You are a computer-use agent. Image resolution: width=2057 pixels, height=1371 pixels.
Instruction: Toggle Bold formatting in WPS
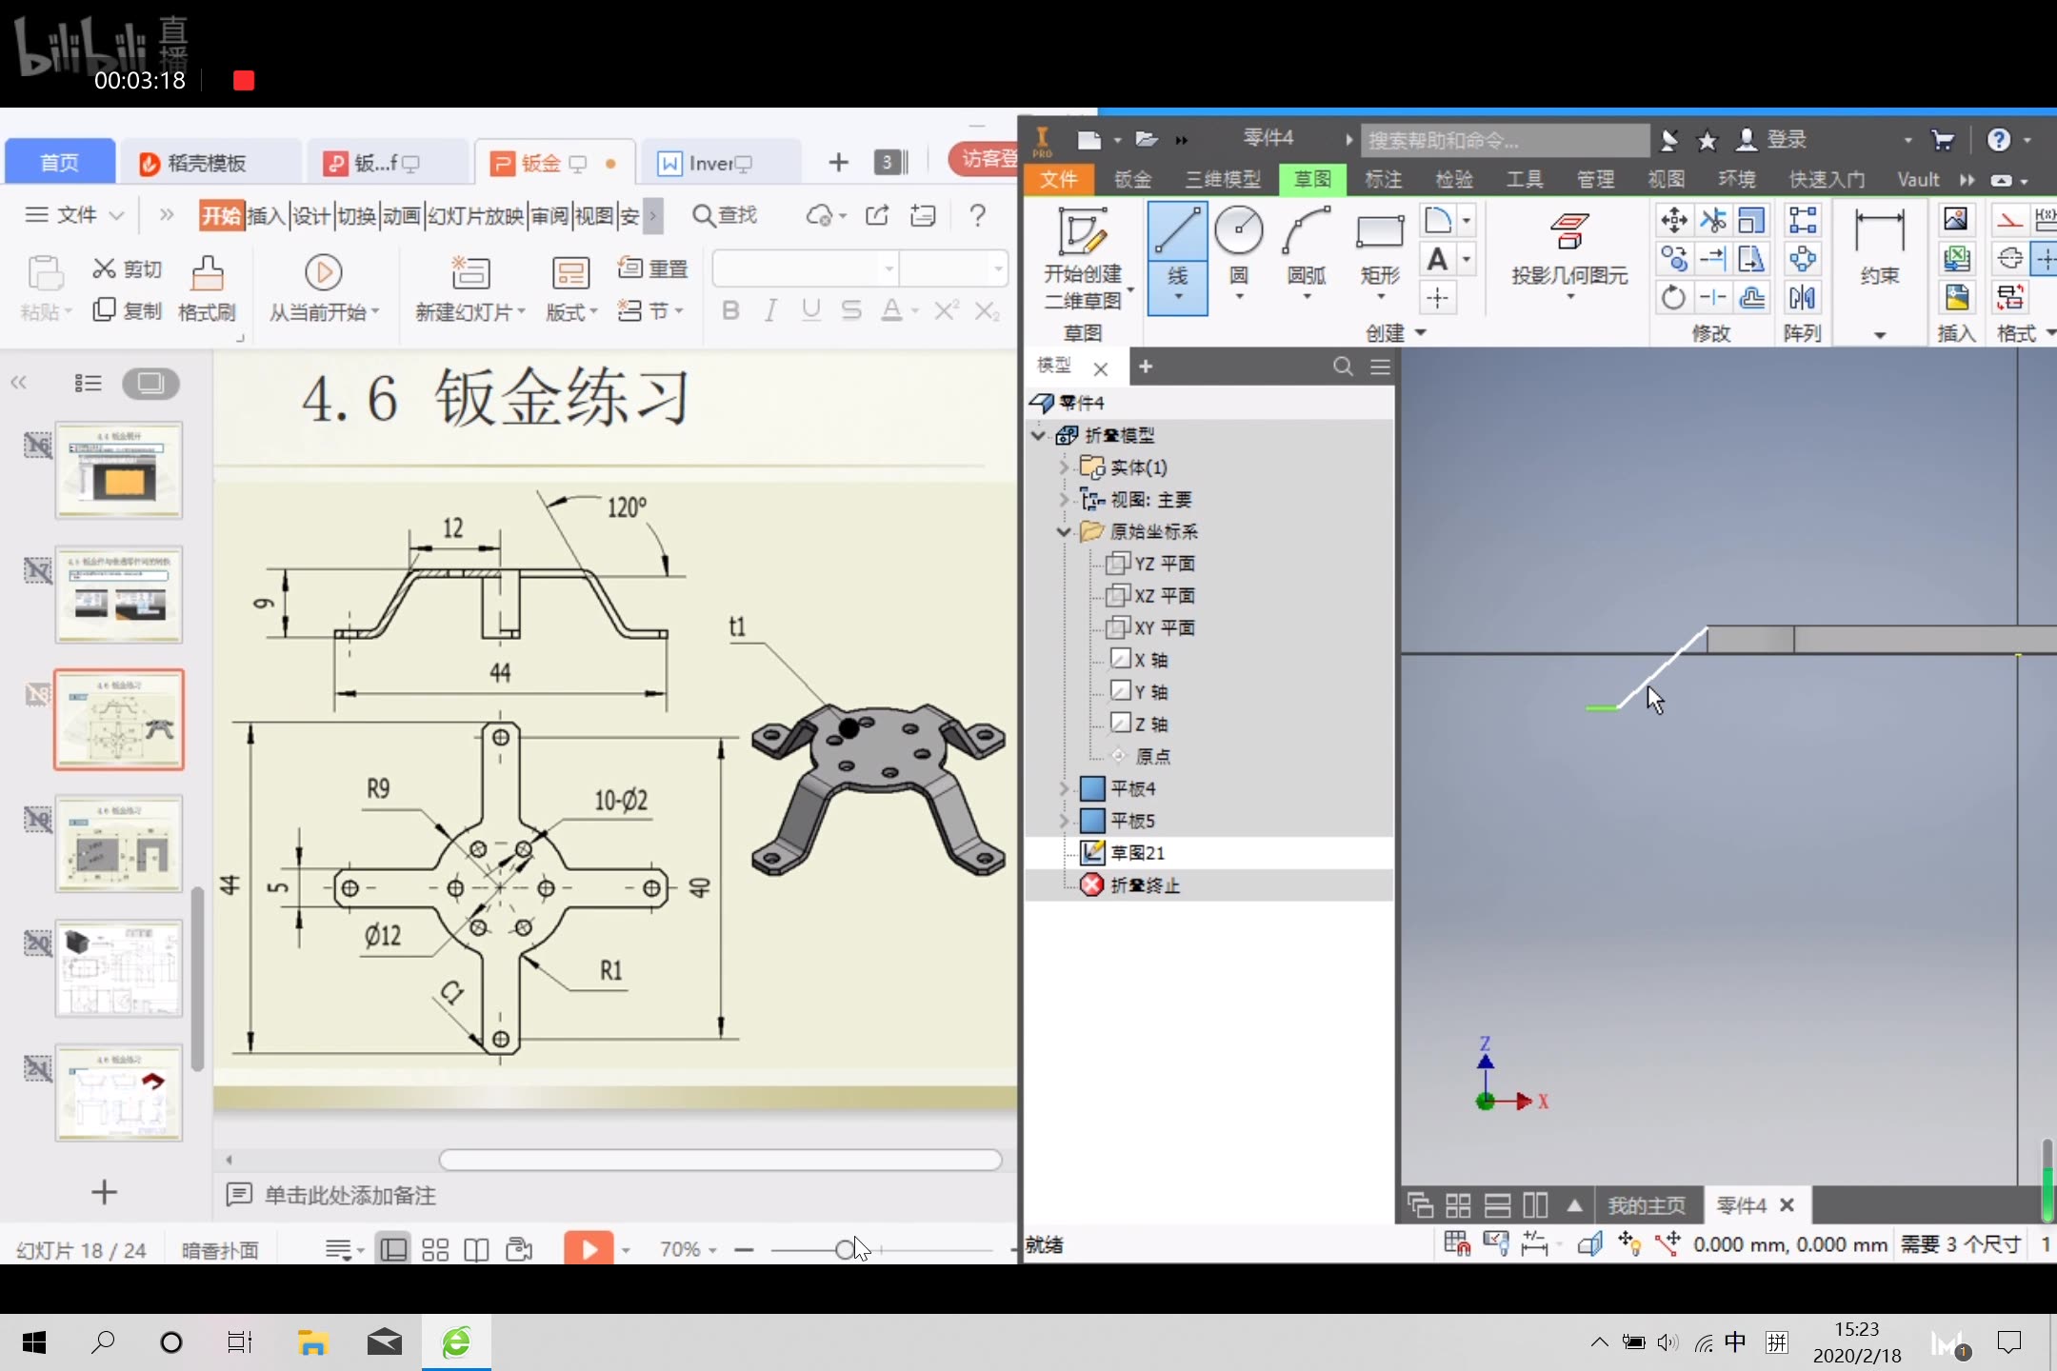click(x=730, y=310)
